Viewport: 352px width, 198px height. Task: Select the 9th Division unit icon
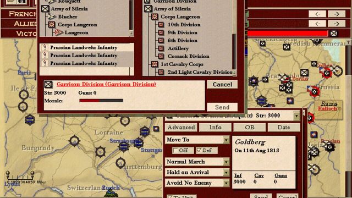[161, 32]
